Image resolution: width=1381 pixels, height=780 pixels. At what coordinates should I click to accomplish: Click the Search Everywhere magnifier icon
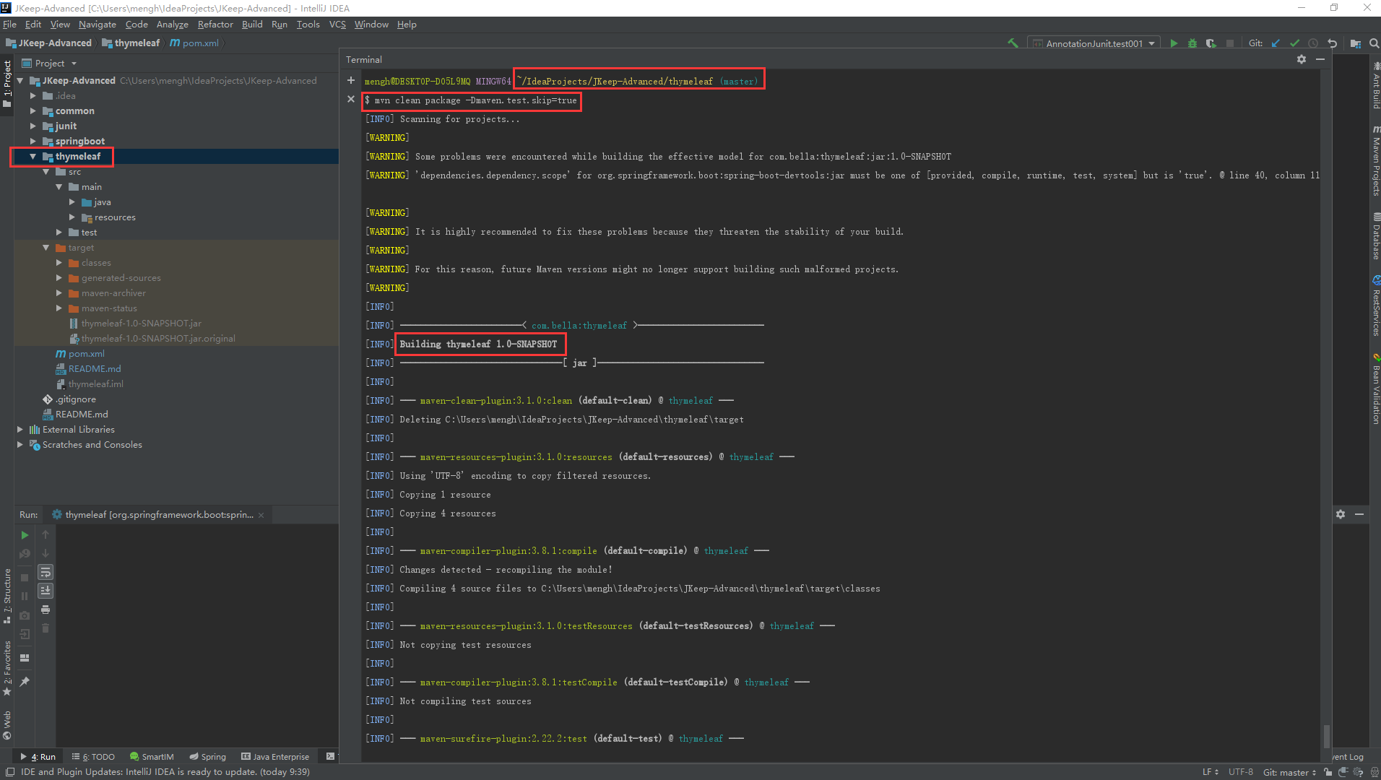(x=1373, y=43)
